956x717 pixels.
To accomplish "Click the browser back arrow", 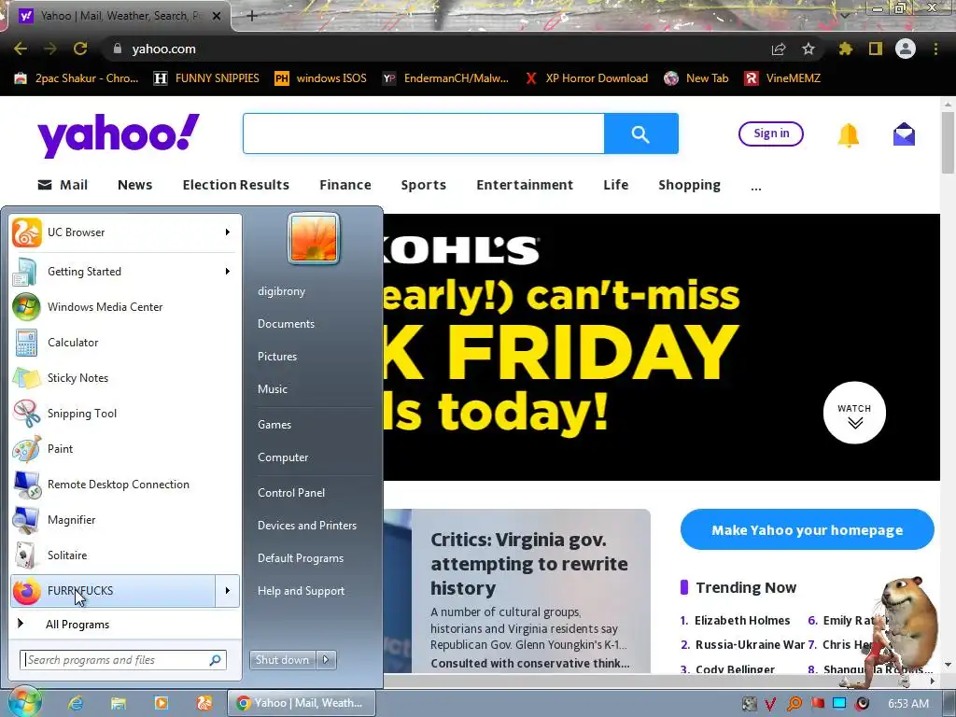I will [x=21, y=49].
